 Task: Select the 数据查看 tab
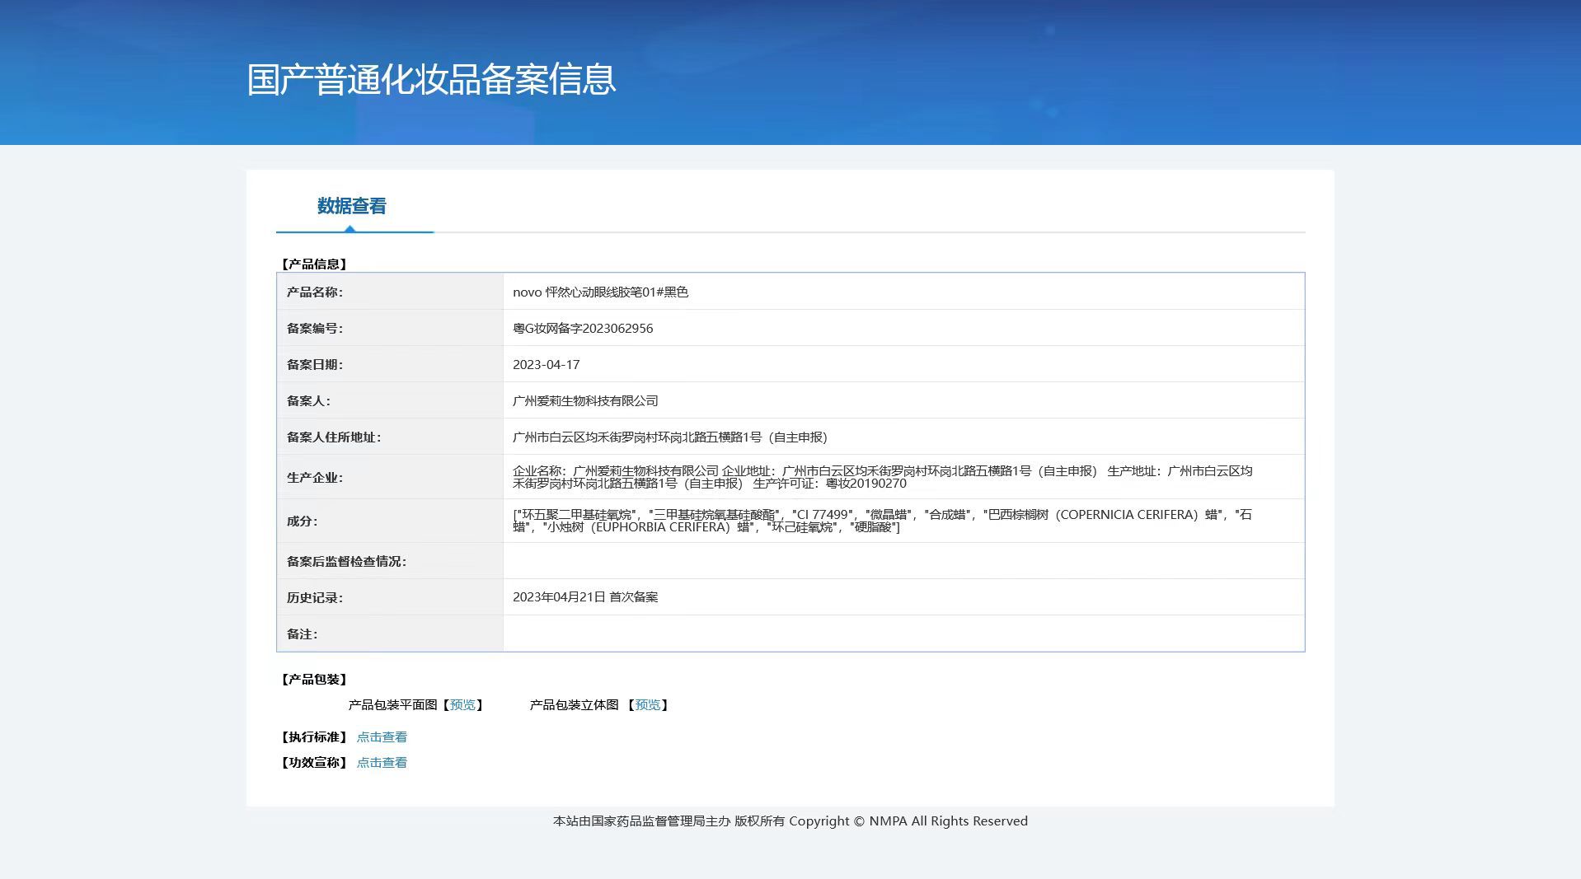pyautogui.click(x=352, y=206)
